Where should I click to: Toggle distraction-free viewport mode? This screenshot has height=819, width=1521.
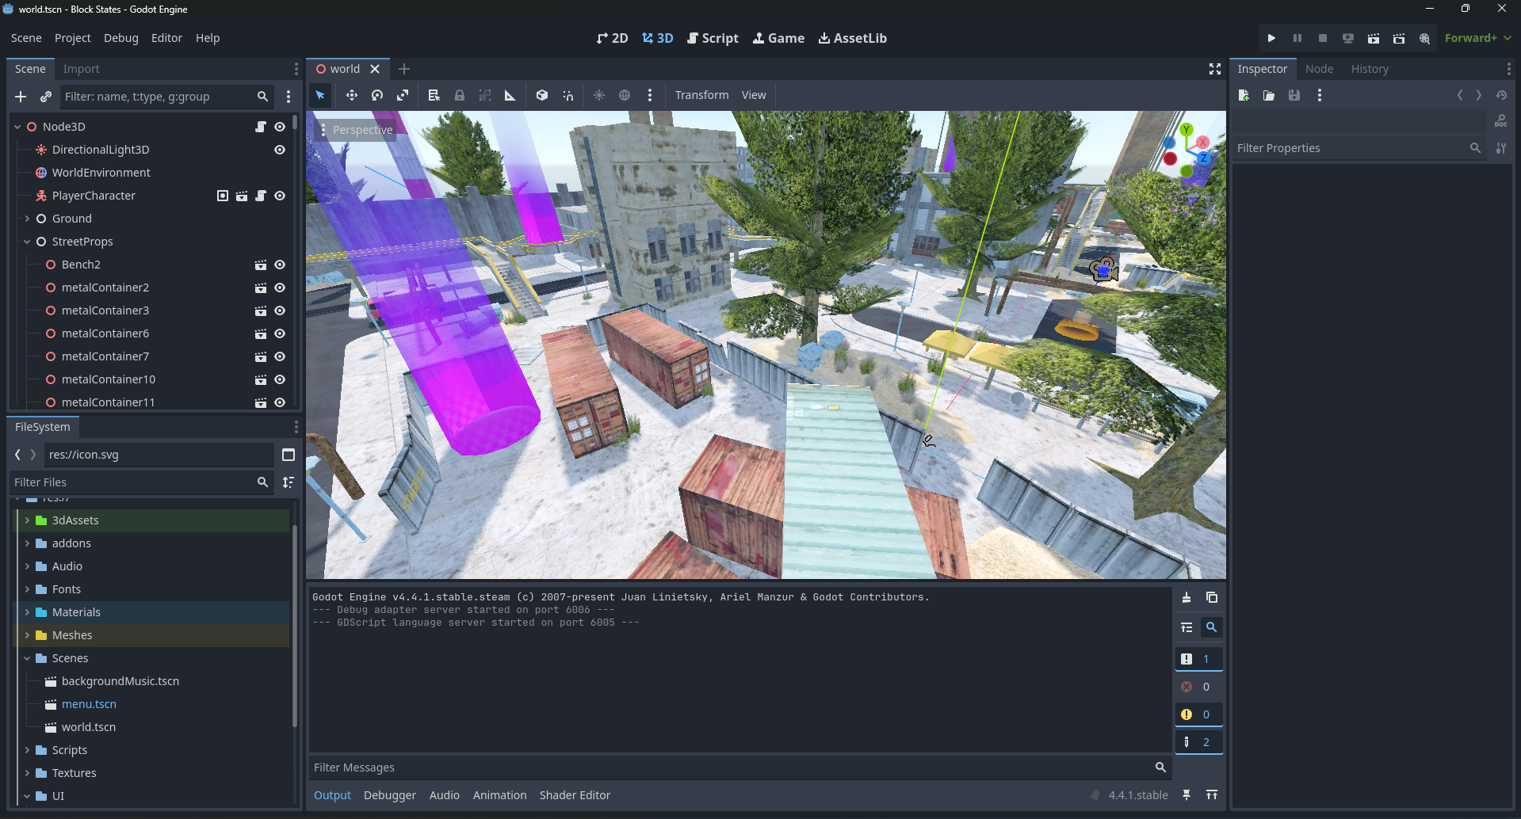pyautogui.click(x=1214, y=69)
